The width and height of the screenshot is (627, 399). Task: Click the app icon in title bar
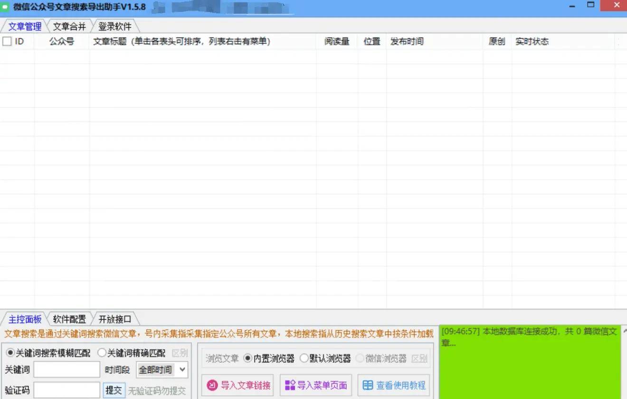pos(6,7)
